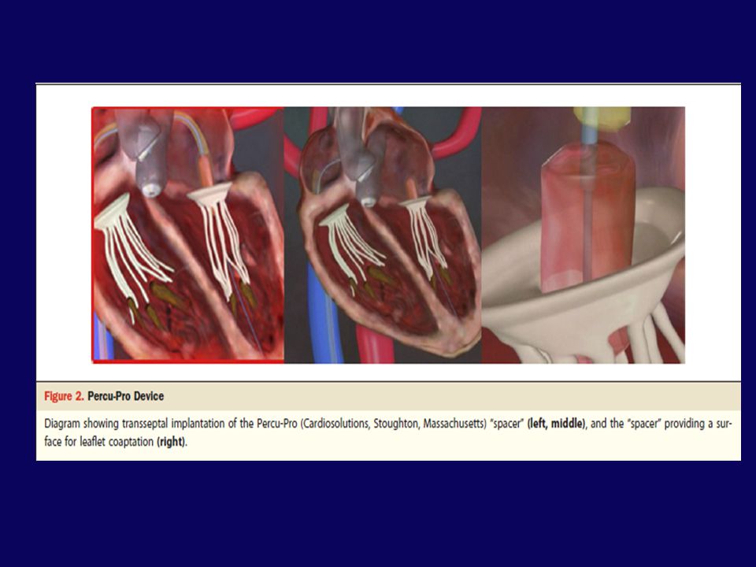Click the 'Figure 2.' red label
This screenshot has height=567, width=756.
tap(64, 396)
